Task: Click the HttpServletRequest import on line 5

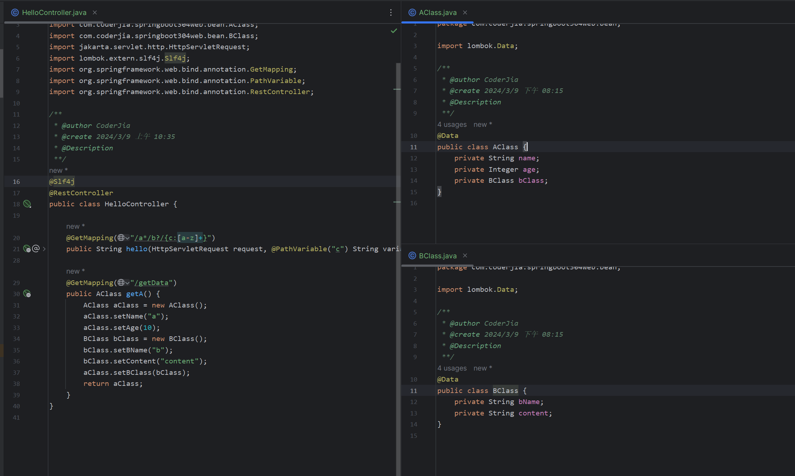Action: tap(149, 47)
